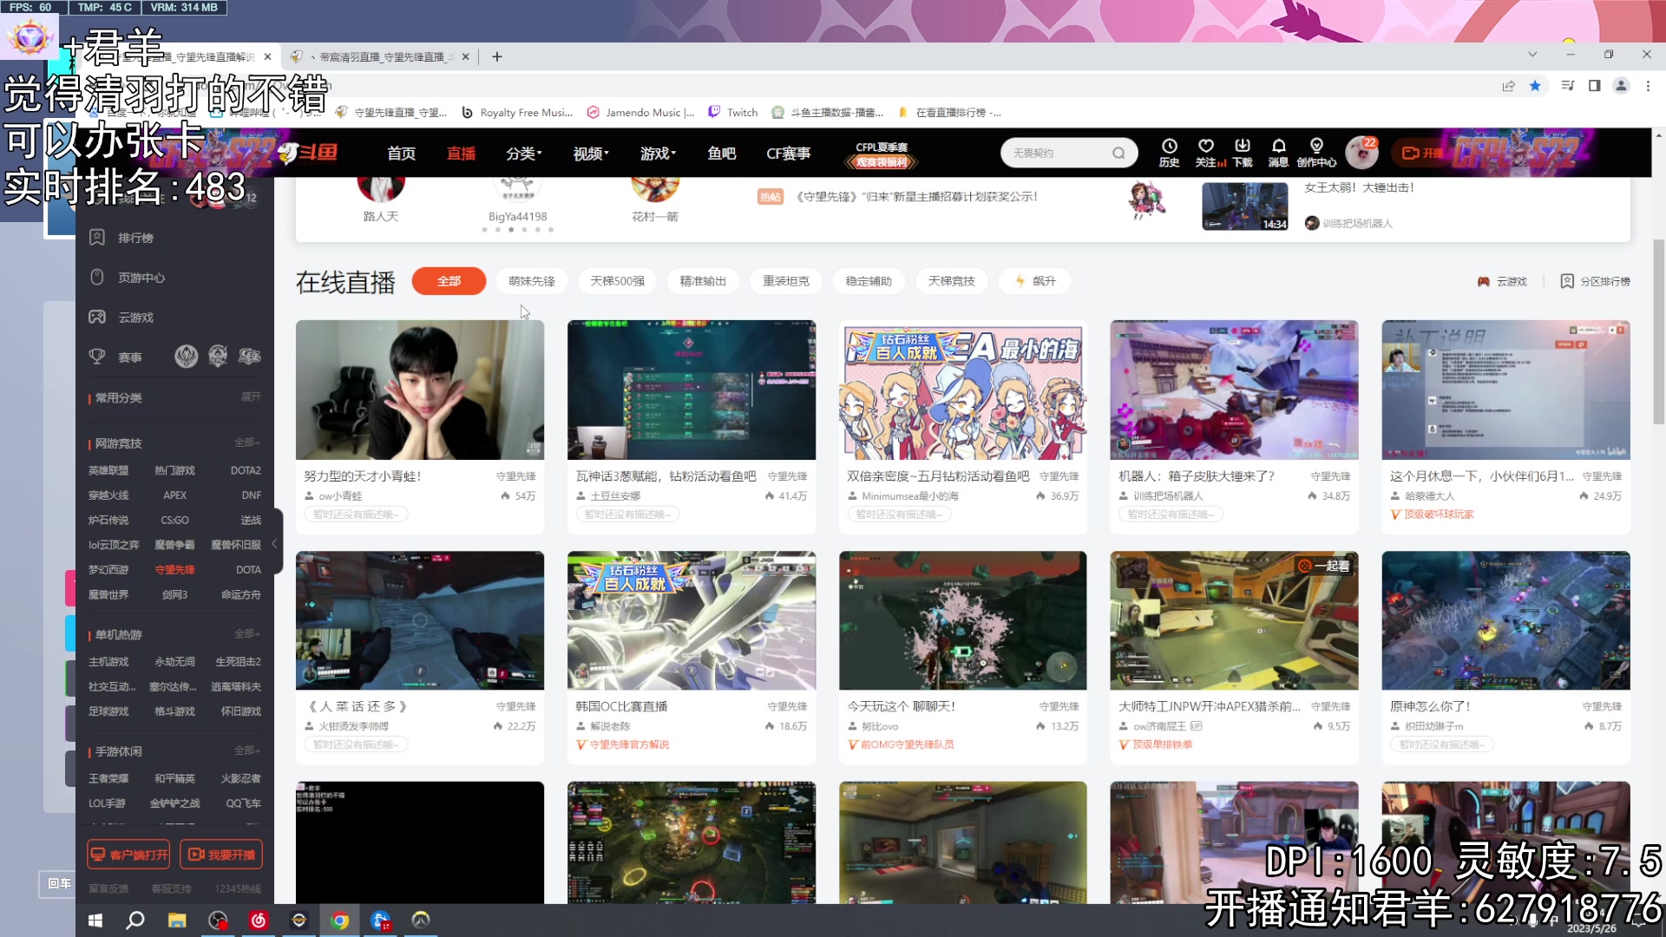
Task: Open Chrome side panel icon
Action: pos(1594,85)
